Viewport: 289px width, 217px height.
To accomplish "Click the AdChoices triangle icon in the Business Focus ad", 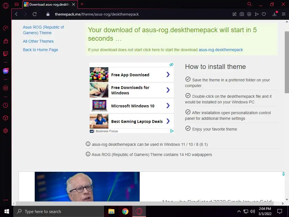I will click(x=172, y=131).
